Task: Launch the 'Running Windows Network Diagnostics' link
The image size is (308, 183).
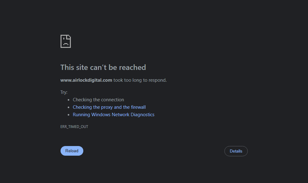Action: pos(113,115)
